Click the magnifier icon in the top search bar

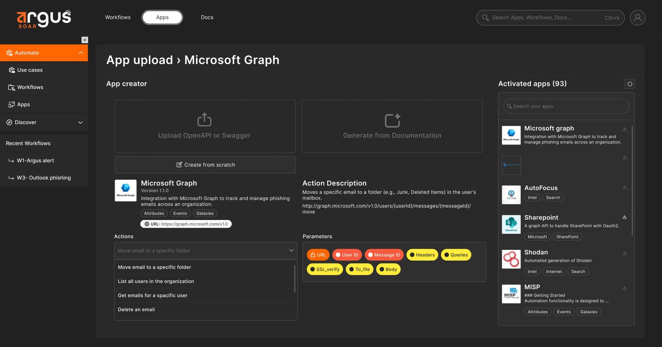485,18
